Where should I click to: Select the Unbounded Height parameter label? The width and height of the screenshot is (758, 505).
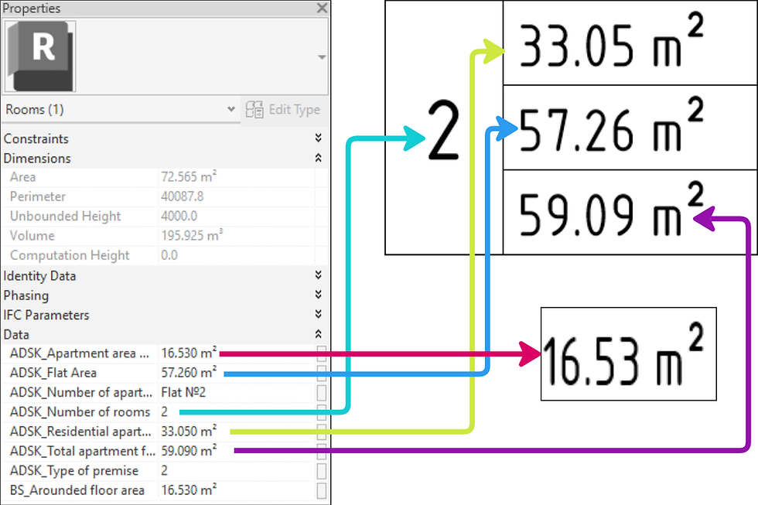pyautogui.click(x=65, y=216)
